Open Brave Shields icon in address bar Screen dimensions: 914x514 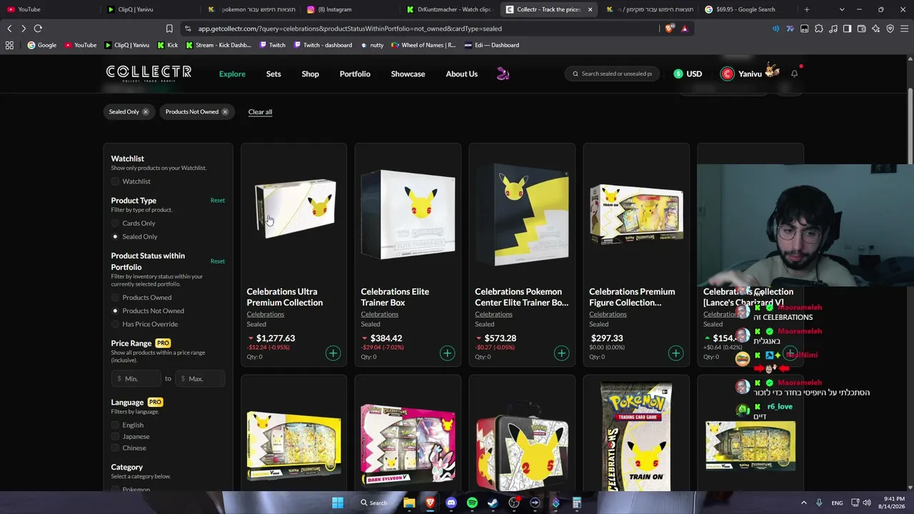(x=669, y=29)
